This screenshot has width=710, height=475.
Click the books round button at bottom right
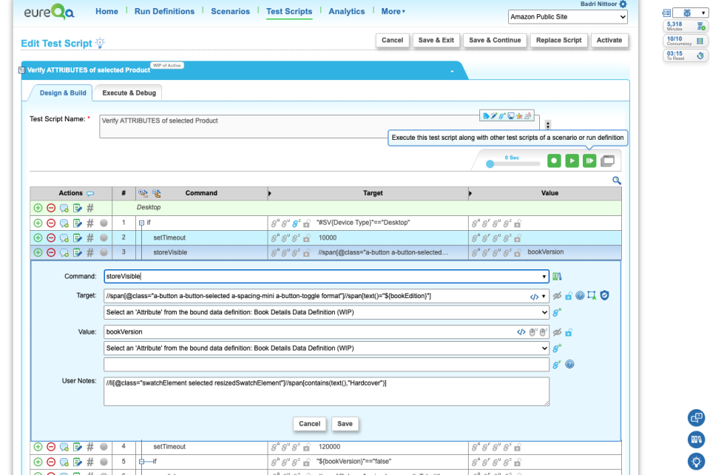coord(696,439)
